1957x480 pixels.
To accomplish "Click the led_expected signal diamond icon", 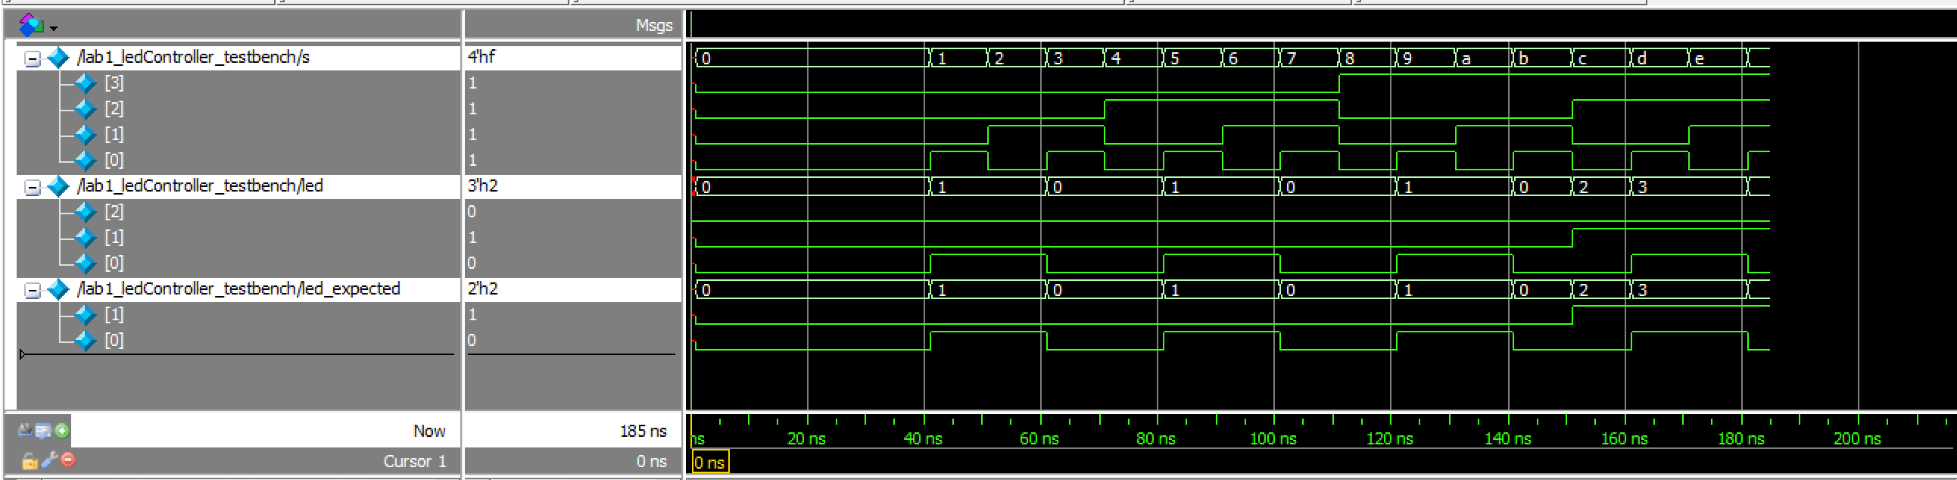I will (x=58, y=289).
